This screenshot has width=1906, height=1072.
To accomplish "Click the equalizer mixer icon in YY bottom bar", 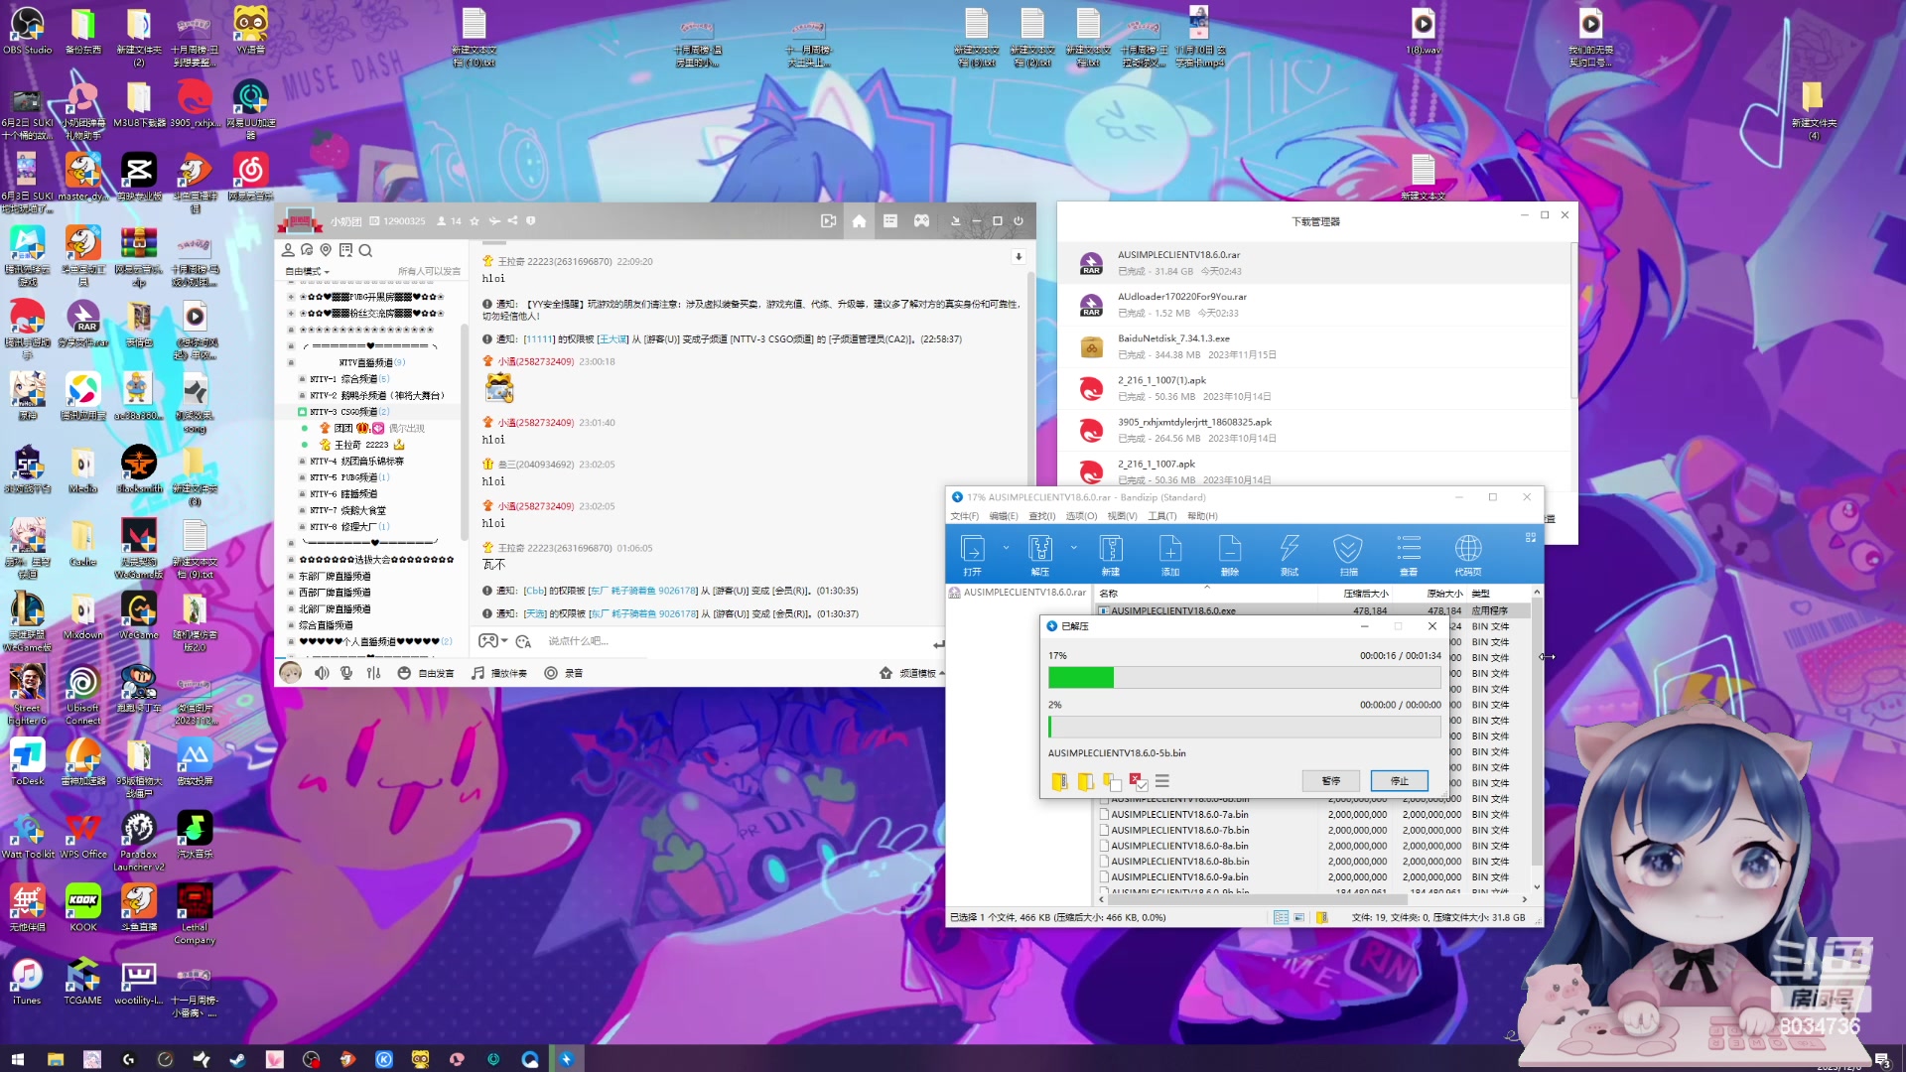I will click(x=373, y=673).
